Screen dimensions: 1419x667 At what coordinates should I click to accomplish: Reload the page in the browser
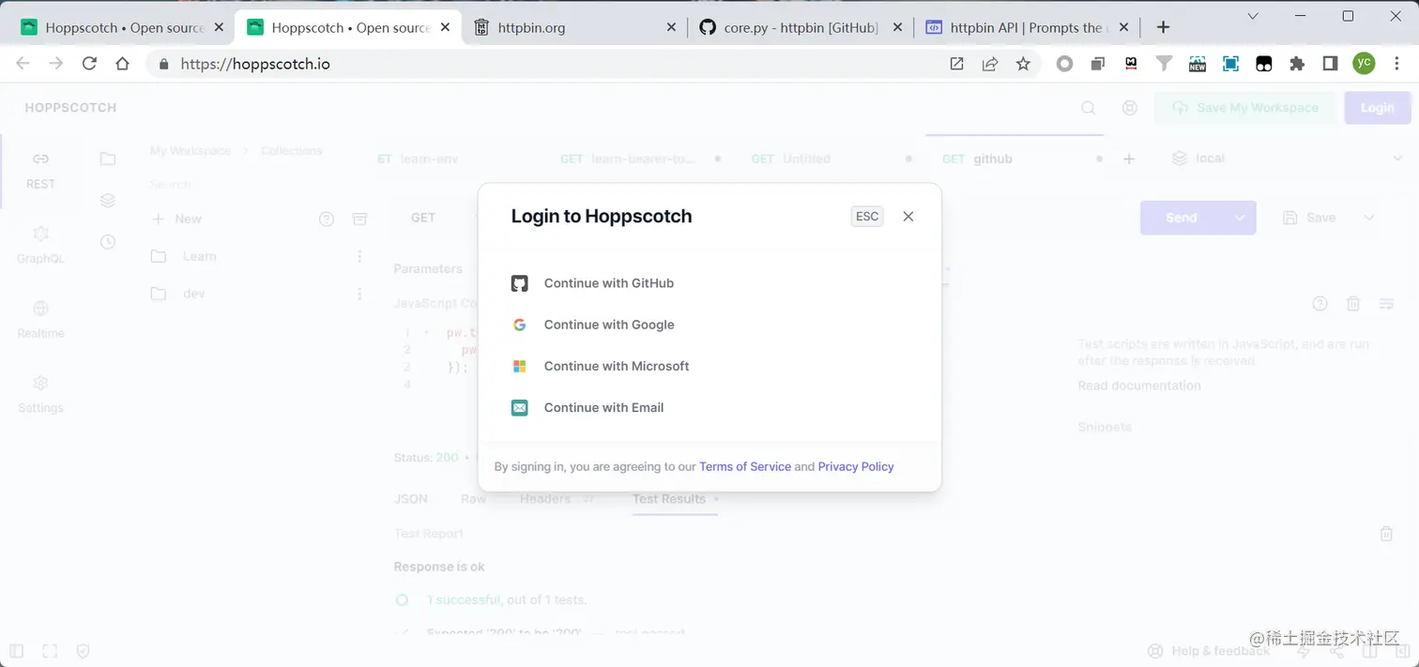click(89, 64)
